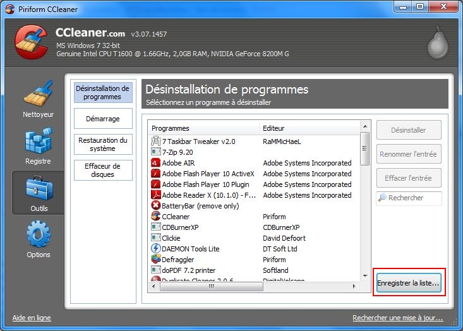Select the CDBurnerXP program name

[180, 227]
